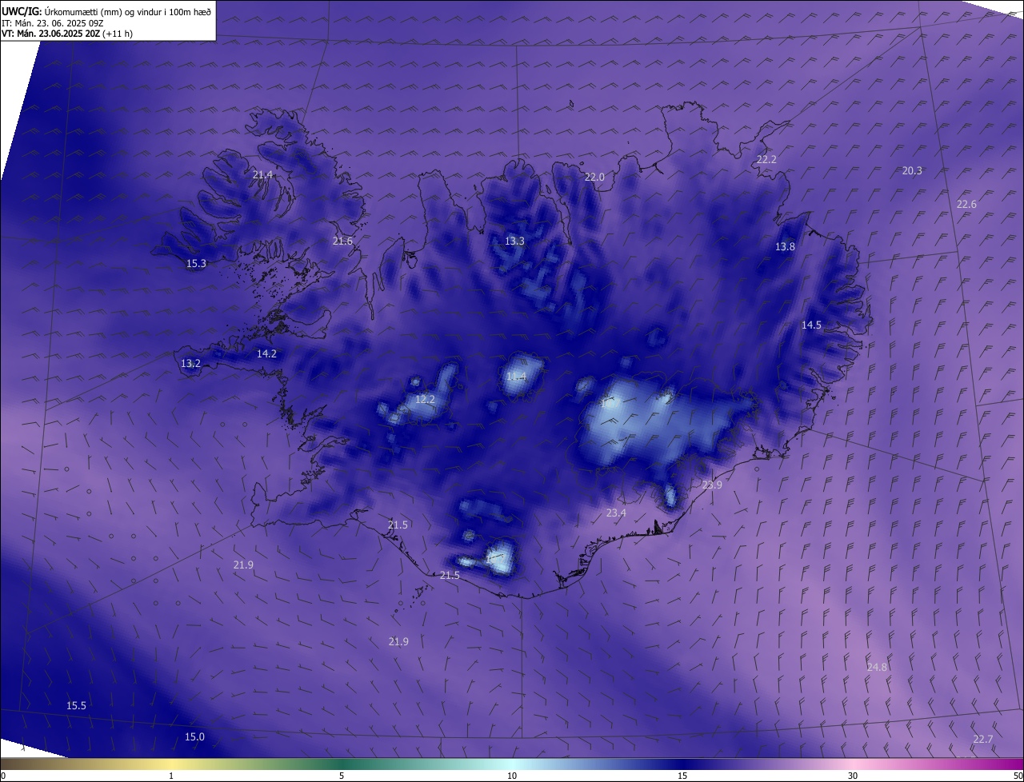Click the 22.7 value offshore
Screen dimensions: 1024x782
982,739
